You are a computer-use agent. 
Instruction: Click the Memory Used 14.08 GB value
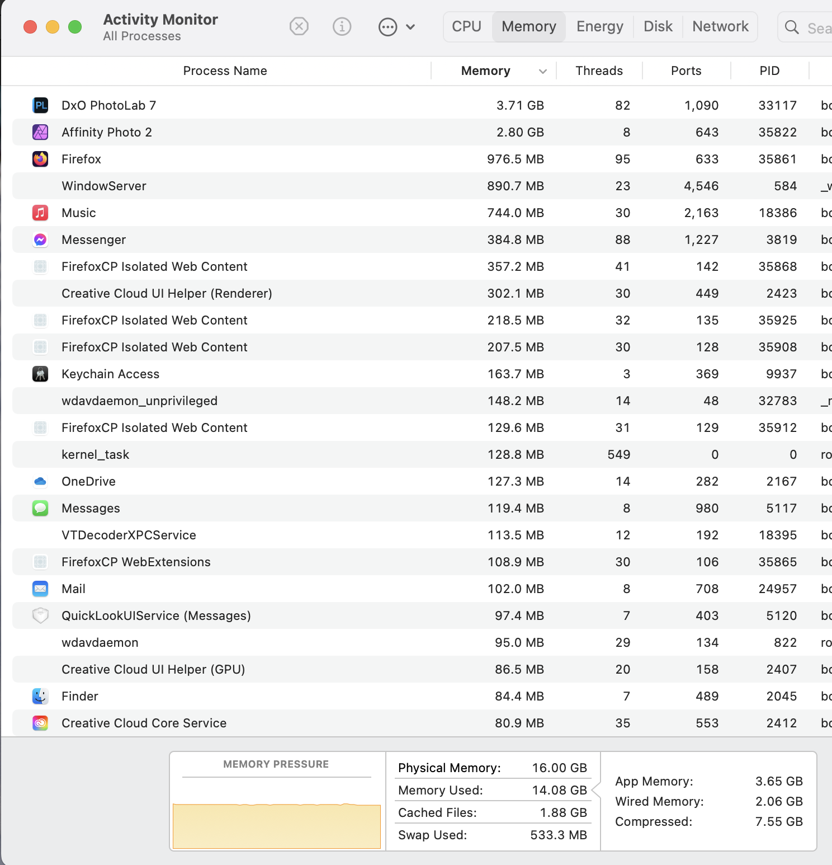(559, 790)
